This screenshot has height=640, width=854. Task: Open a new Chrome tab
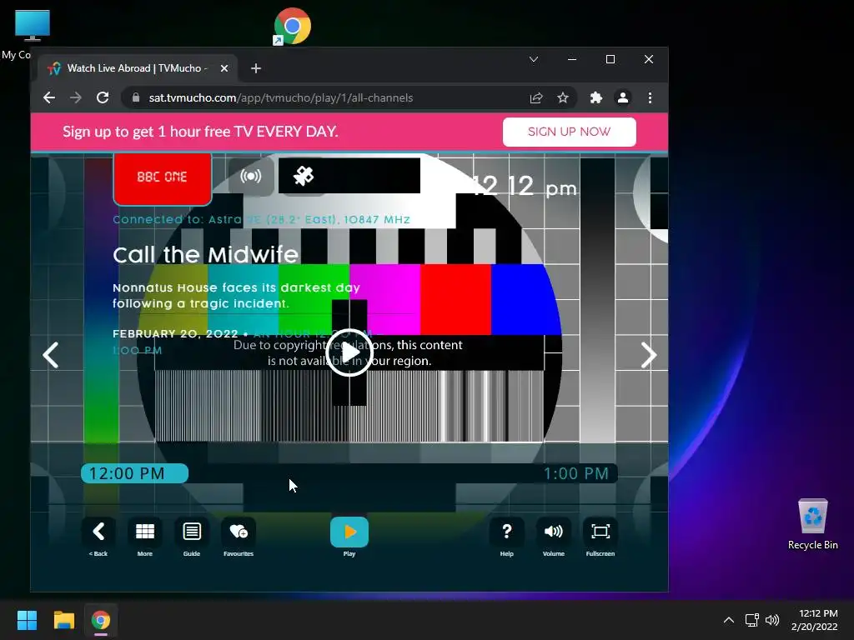(256, 68)
